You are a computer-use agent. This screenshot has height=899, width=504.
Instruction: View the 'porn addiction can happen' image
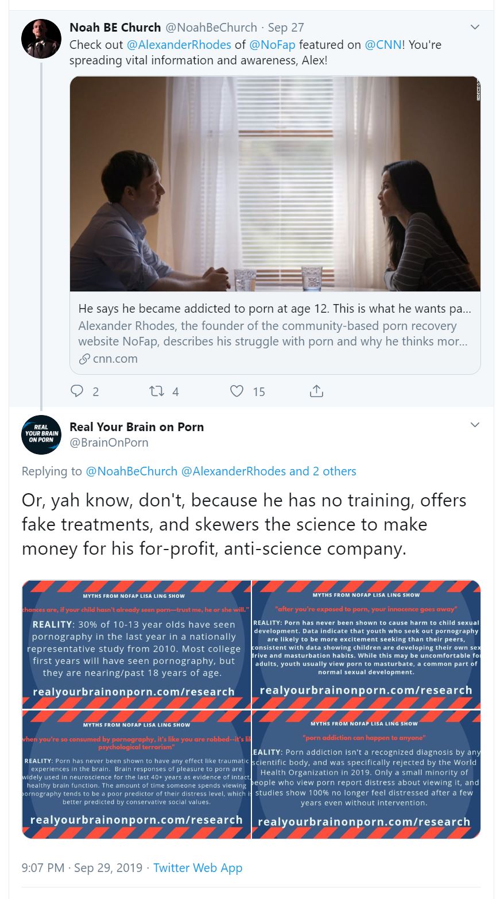point(366,774)
